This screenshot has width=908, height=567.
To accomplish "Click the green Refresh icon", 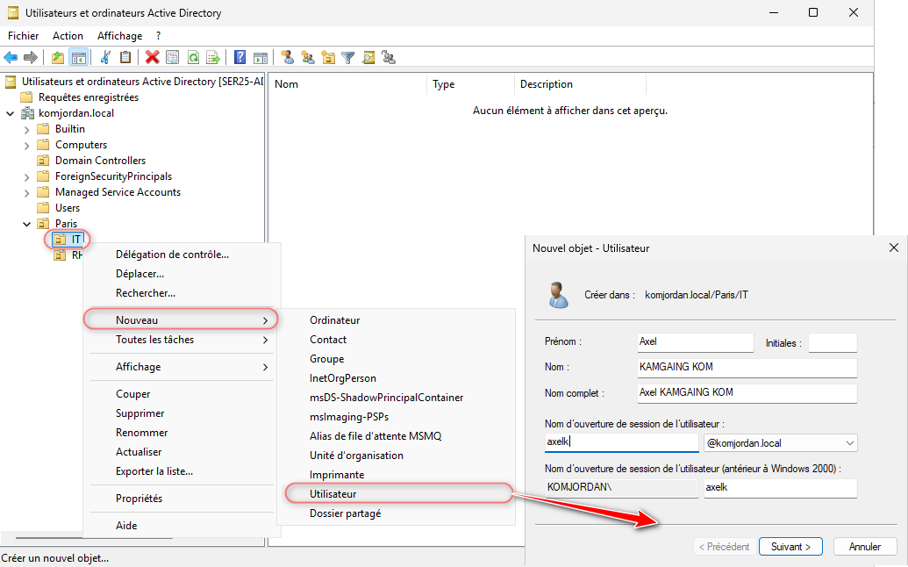I will pyautogui.click(x=193, y=57).
